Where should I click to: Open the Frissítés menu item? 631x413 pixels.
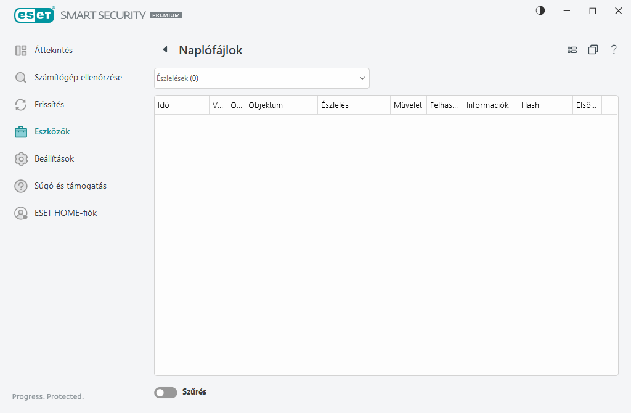tap(49, 105)
